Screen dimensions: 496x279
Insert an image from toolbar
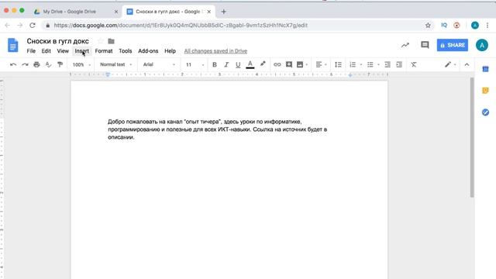coord(300,64)
